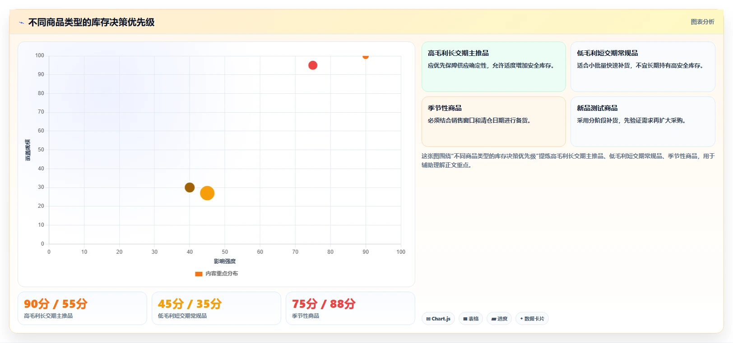The image size is (733, 343).
Task: Click the summary paragraph beginning 这张图围绕
Action: click(x=568, y=160)
